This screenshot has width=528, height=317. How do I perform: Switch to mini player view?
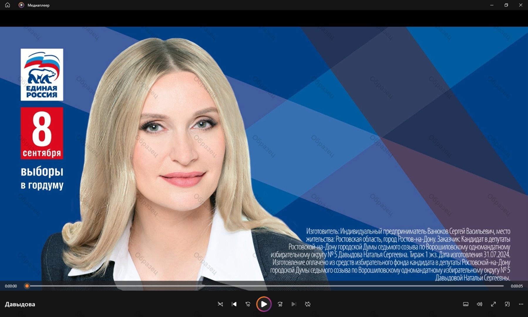tap(507, 304)
